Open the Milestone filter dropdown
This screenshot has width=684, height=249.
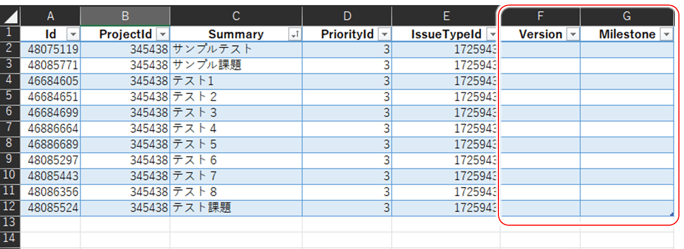pos(667,34)
